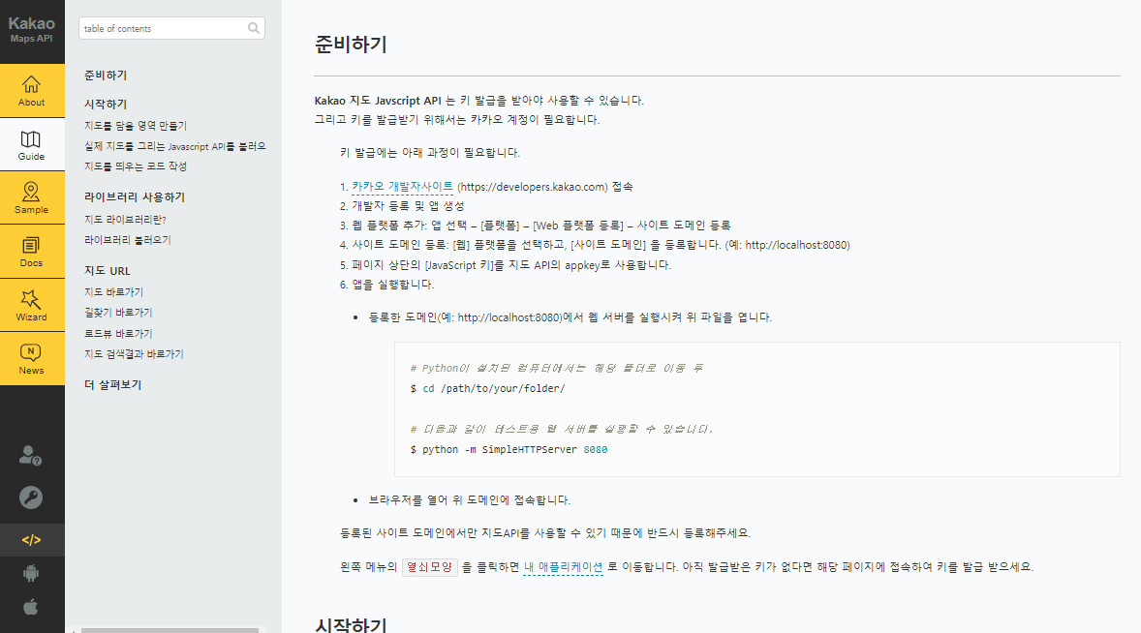Open 더 살펴보기 in contents

pos(112,384)
